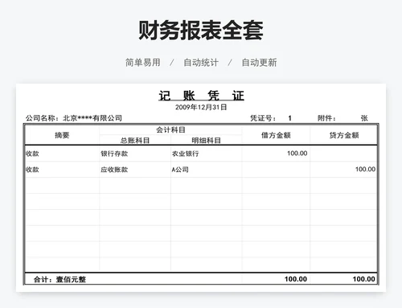This screenshot has width=402, height=308.
Task: Click the subtitle text 自动统计
Action: click(201, 63)
